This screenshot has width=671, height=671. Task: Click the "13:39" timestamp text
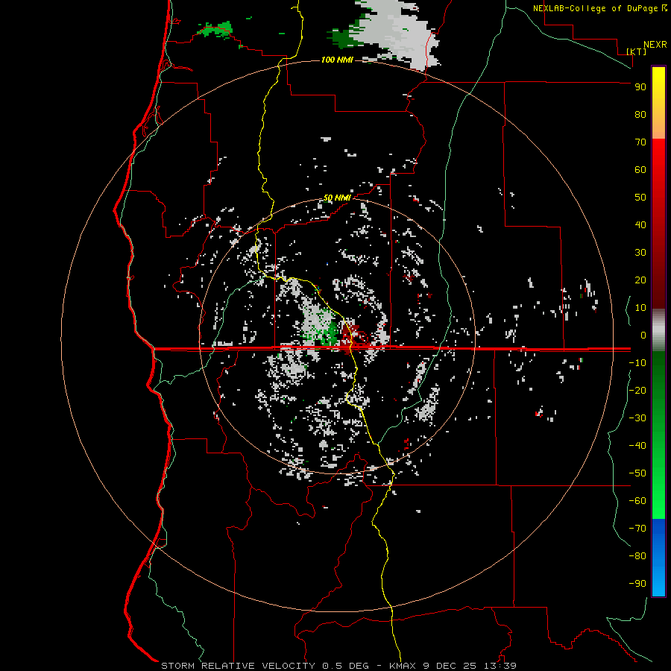coord(500,666)
